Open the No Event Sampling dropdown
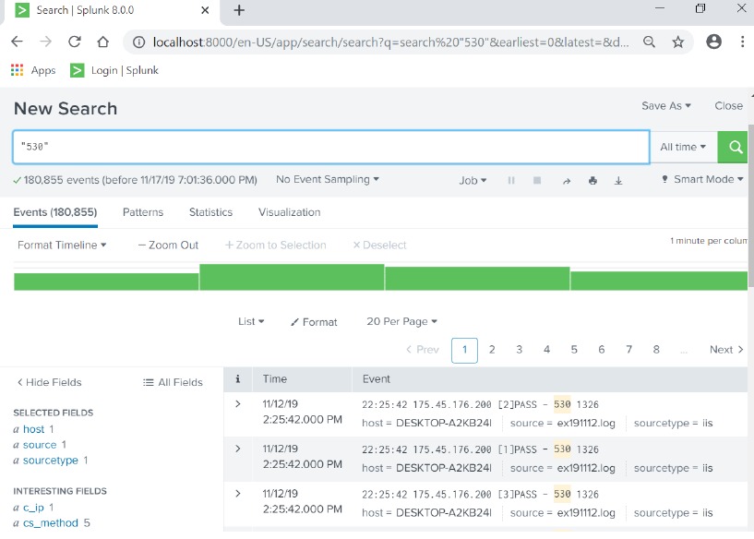Viewport: 754px width, 539px height. point(328,179)
